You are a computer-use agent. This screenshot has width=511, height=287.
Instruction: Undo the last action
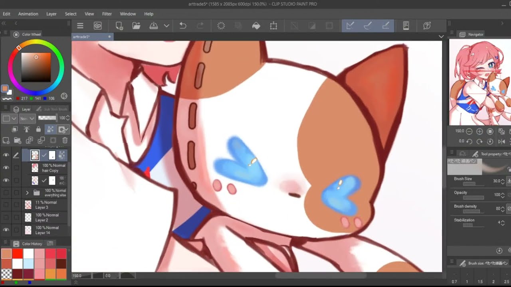point(183,26)
